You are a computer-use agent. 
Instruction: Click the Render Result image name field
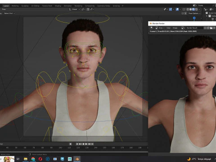point(194,28)
